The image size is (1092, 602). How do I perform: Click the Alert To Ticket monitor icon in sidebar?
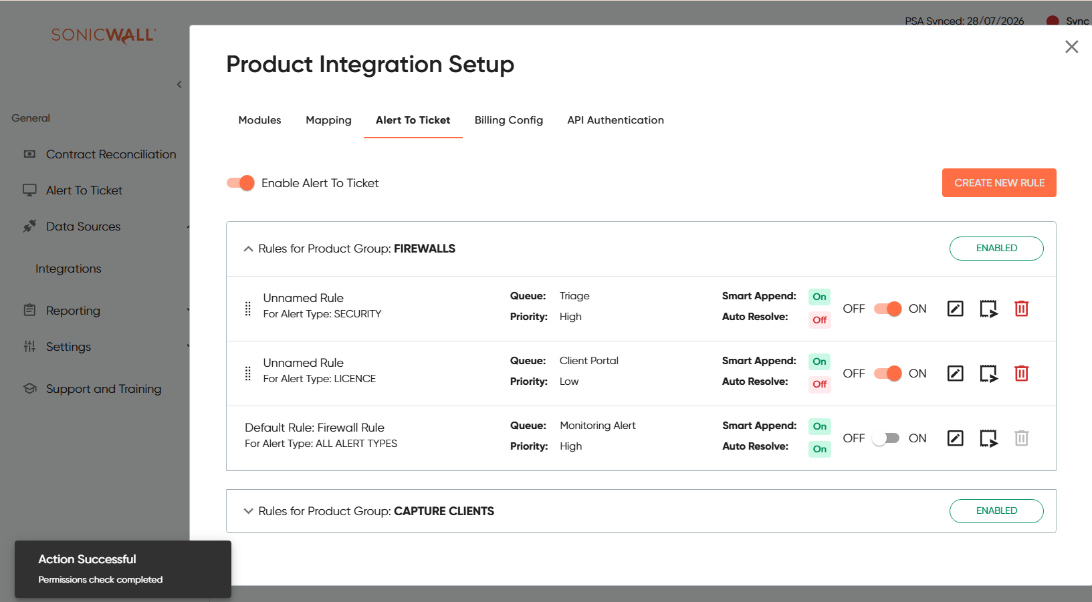click(x=29, y=190)
